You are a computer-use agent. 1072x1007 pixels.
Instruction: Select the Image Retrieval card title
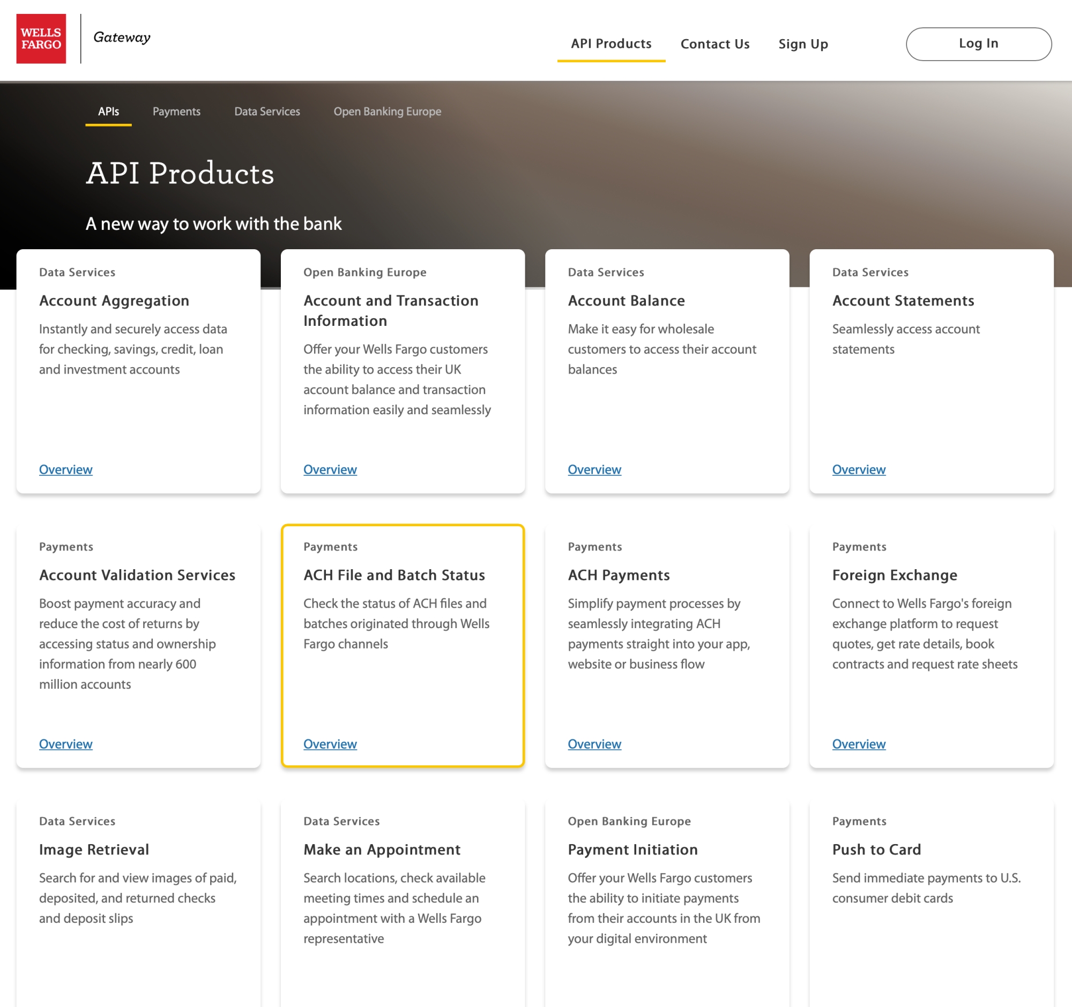coord(94,849)
